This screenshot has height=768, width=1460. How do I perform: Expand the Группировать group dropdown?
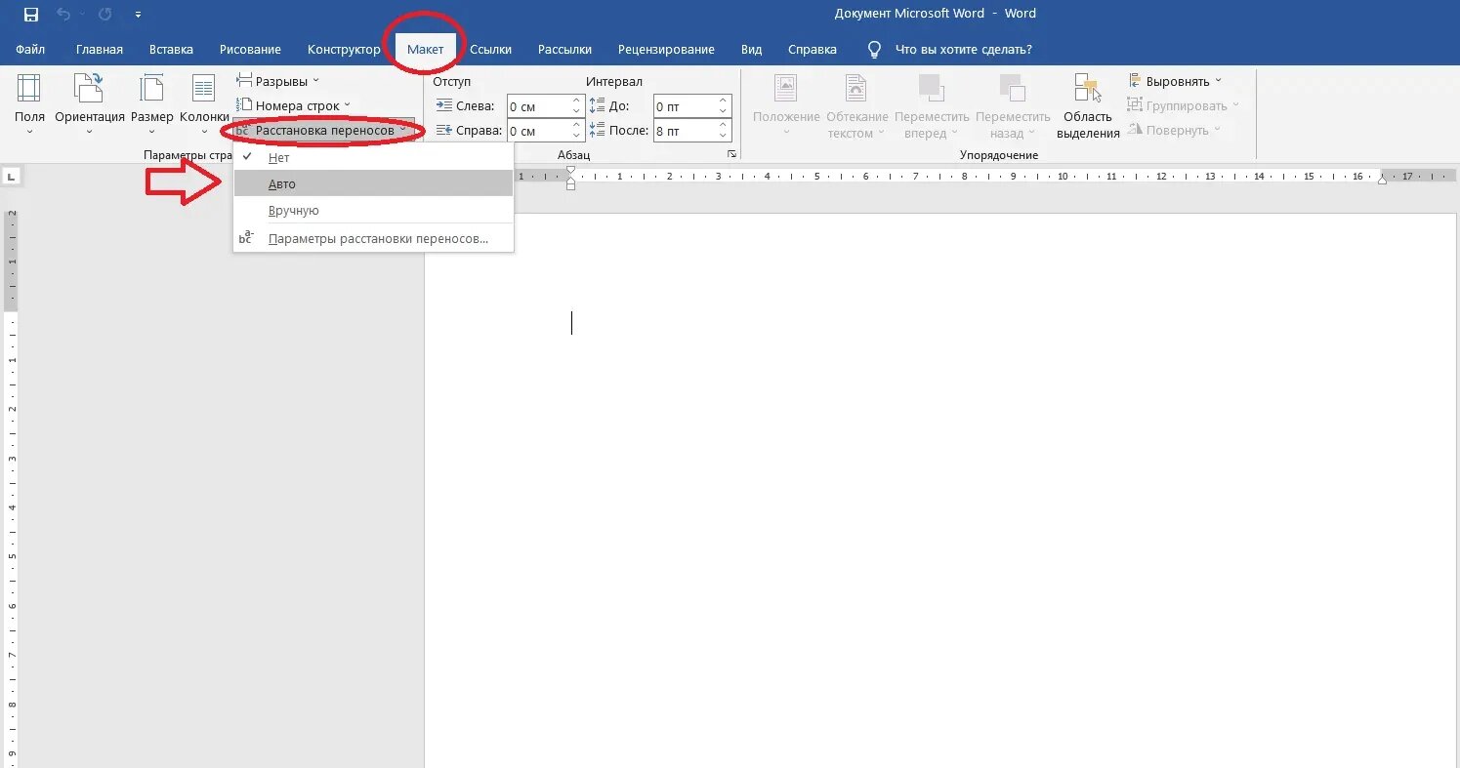1183,105
